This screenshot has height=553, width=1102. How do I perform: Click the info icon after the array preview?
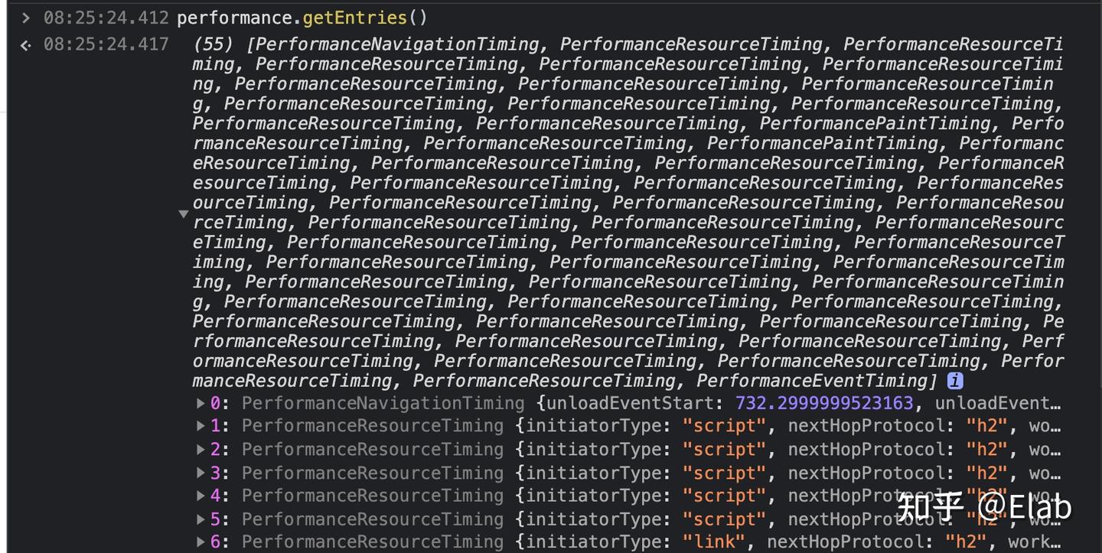pyautogui.click(x=955, y=381)
